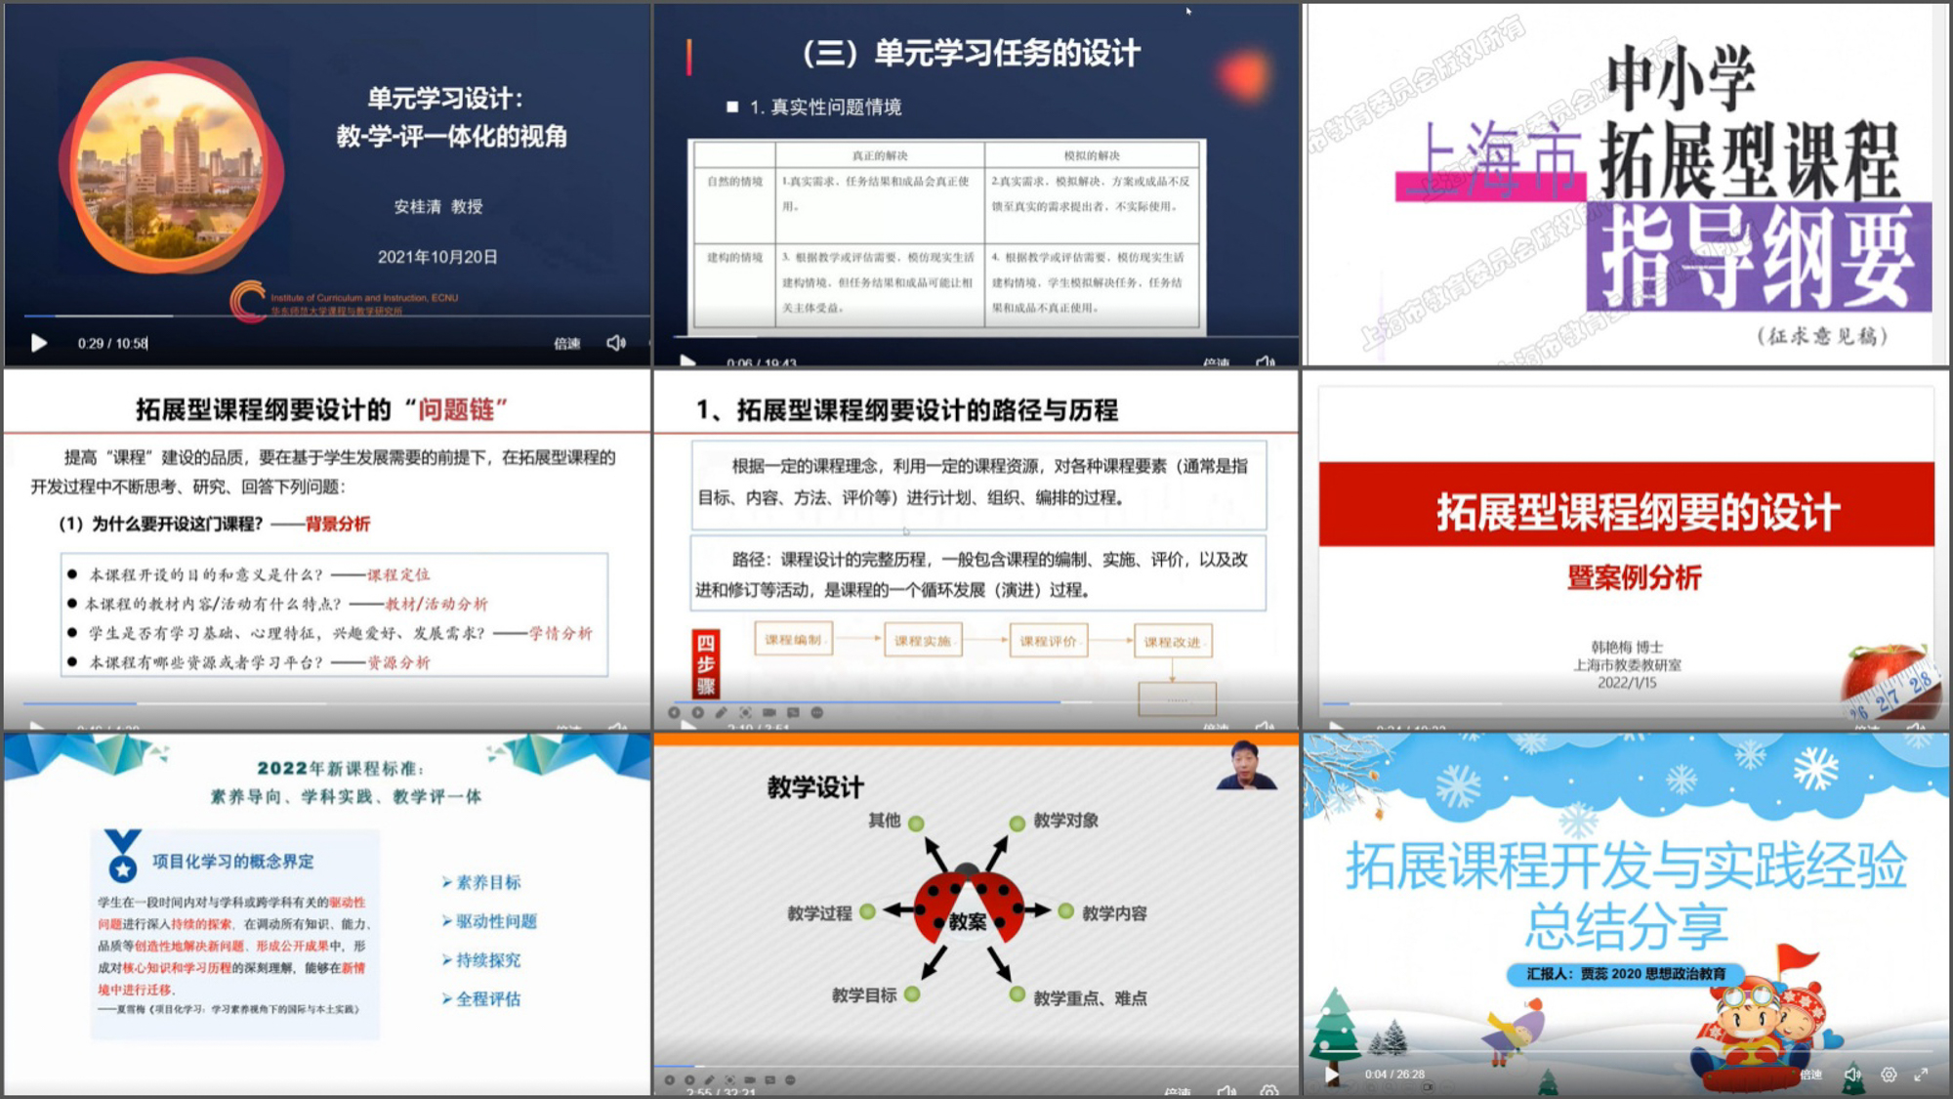Viewport: 1953px width, 1099px height.
Task: Enter fullscreen on 拓展课程开发 video
Action: pos(1921,1074)
